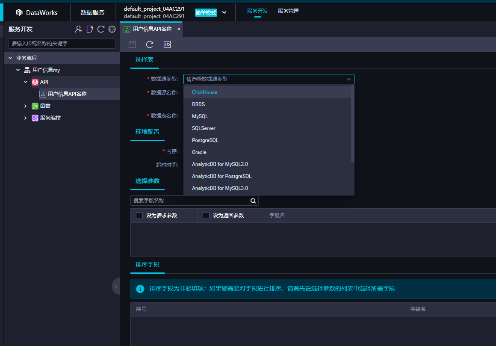Collapse the 业务流程 tree section
Viewport: 496px width, 346px height.
(10, 58)
